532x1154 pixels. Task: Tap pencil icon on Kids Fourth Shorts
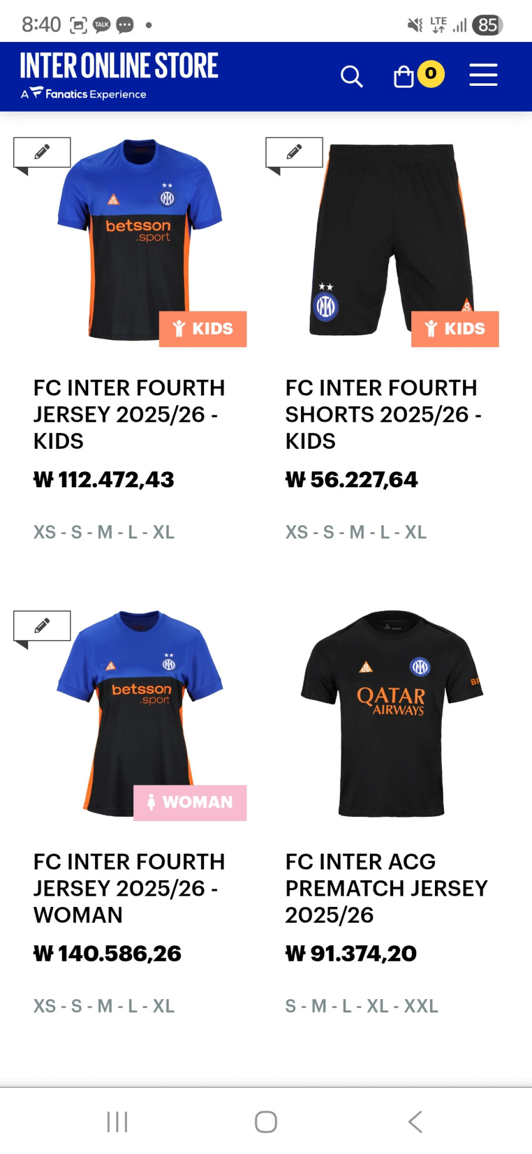pyautogui.click(x=294, y=152)
